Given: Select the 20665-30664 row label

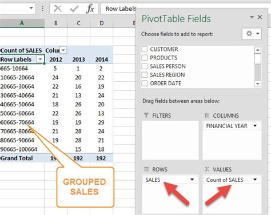Looking at the screenshot, I should (22, 86).
